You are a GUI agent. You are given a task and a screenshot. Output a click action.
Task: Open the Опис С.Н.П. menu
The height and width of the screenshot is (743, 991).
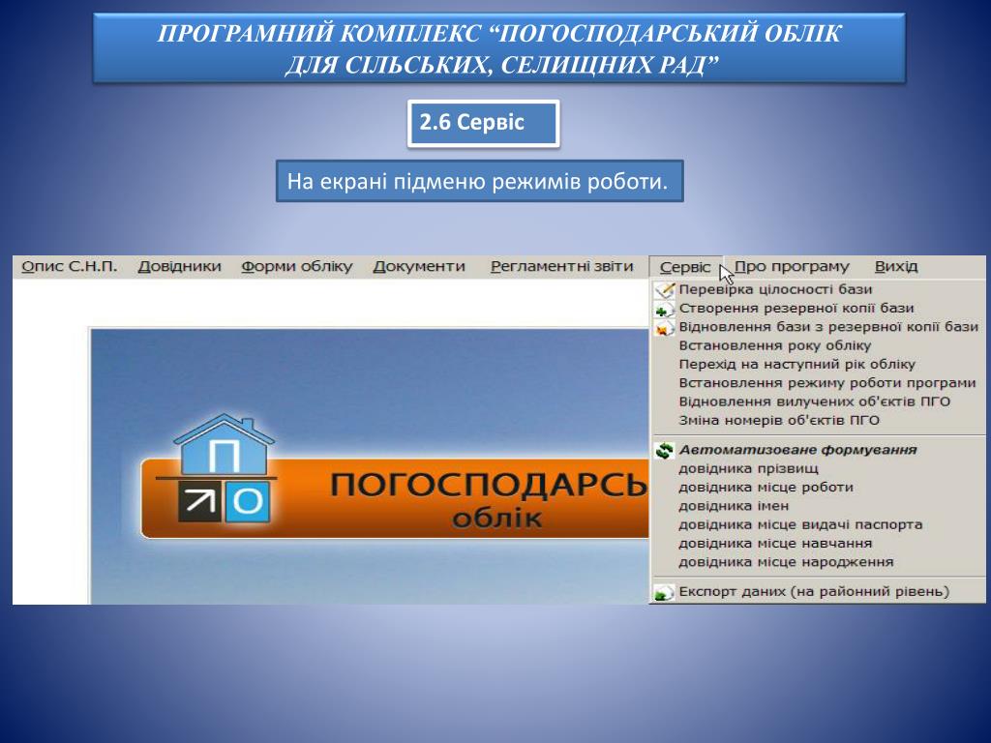(69, 267)
